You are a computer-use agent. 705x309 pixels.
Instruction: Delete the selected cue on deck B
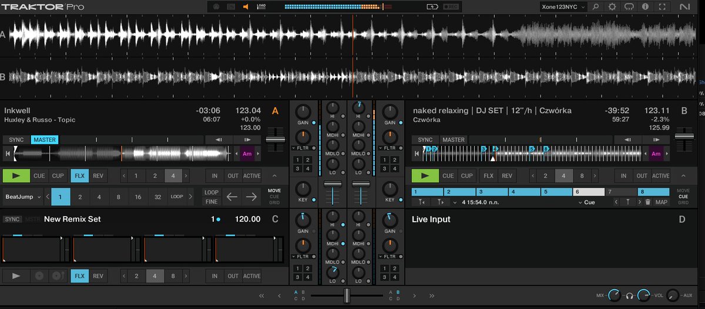pos(648,202)
